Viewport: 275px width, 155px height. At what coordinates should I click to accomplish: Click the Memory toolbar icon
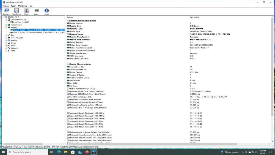click(x=37, y=12)
